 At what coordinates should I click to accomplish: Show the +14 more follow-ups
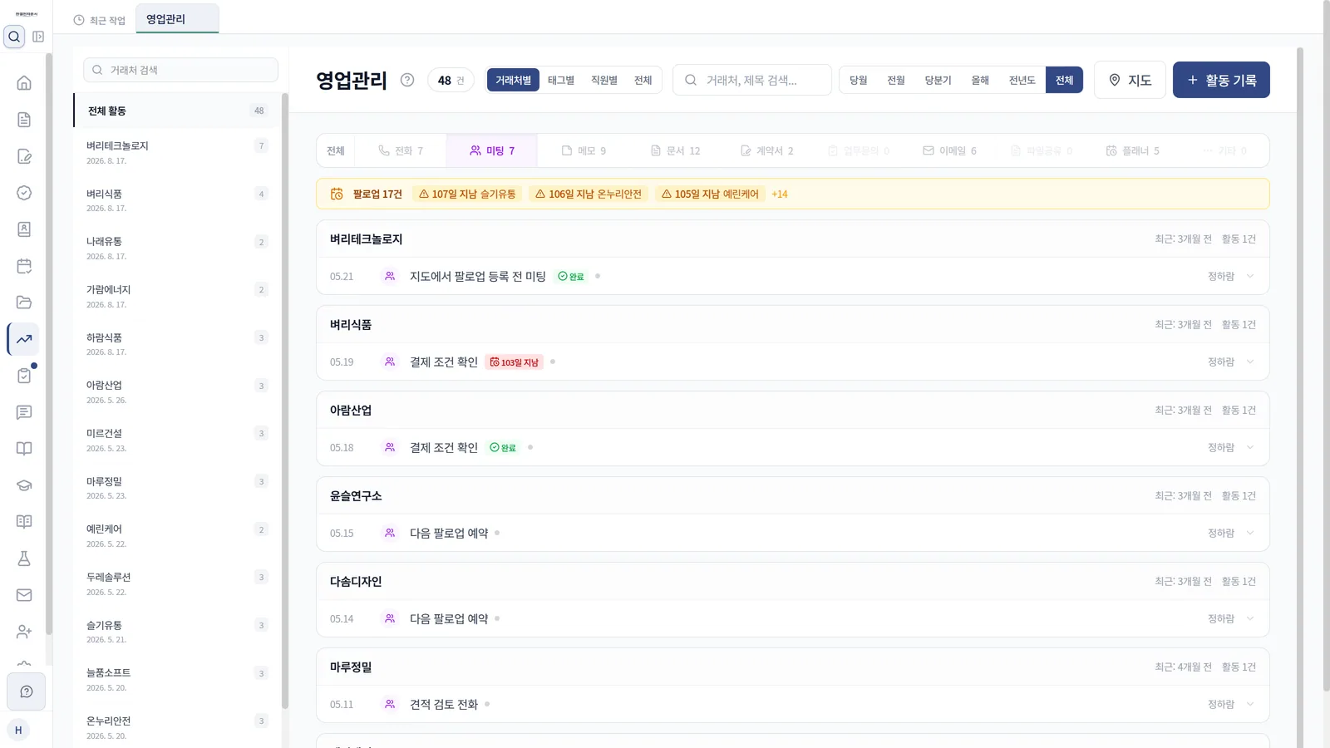(780, 194)
